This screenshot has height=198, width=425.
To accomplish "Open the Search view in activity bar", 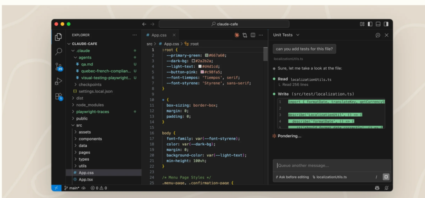I will 58,51.
